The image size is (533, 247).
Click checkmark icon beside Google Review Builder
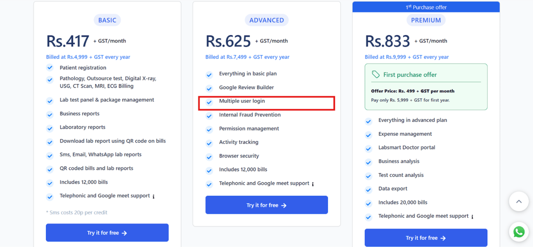210,88
